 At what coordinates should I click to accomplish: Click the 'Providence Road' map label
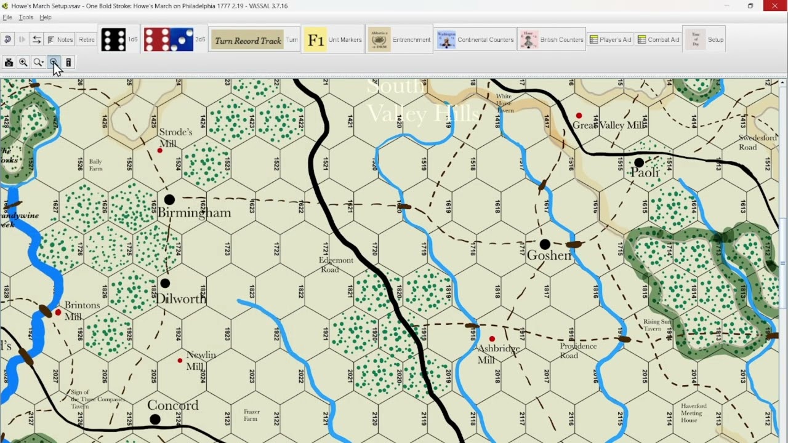[x=578, y=351]
